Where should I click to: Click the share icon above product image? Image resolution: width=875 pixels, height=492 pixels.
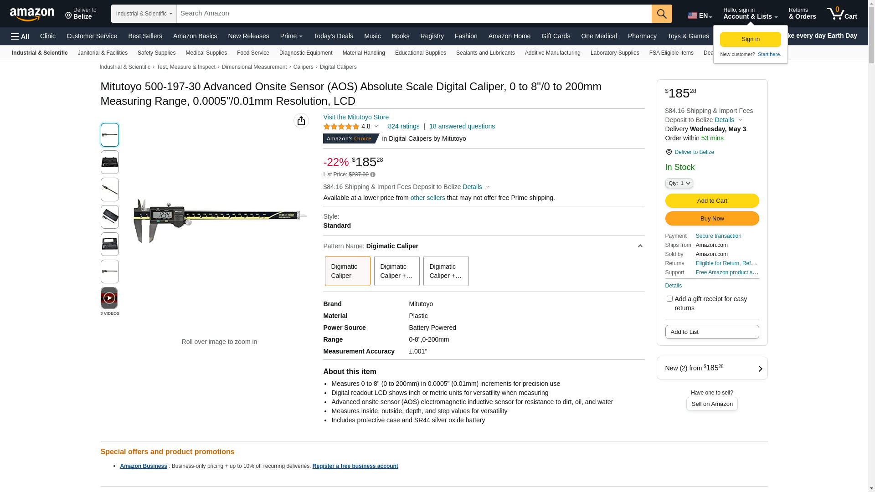[301, 121]
